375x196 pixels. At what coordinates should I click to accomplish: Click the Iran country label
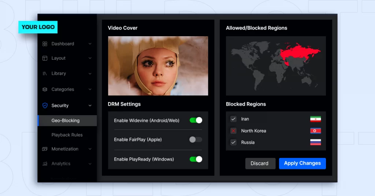[x=245, y=119]
